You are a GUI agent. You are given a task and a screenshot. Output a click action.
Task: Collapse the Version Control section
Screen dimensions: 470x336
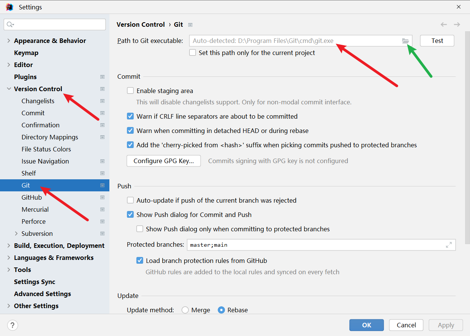point(9,89)
